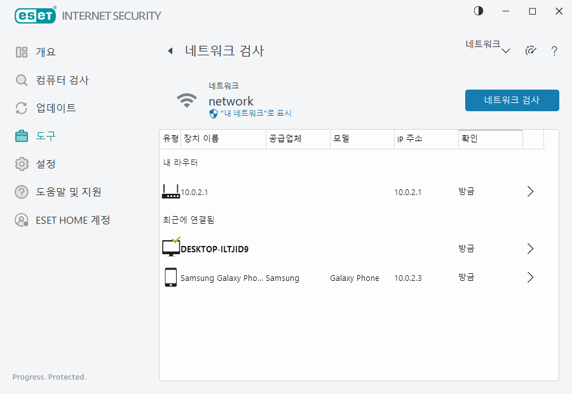Select the DESKTOP-ILTJID9 monitor icon

point(170,248)
